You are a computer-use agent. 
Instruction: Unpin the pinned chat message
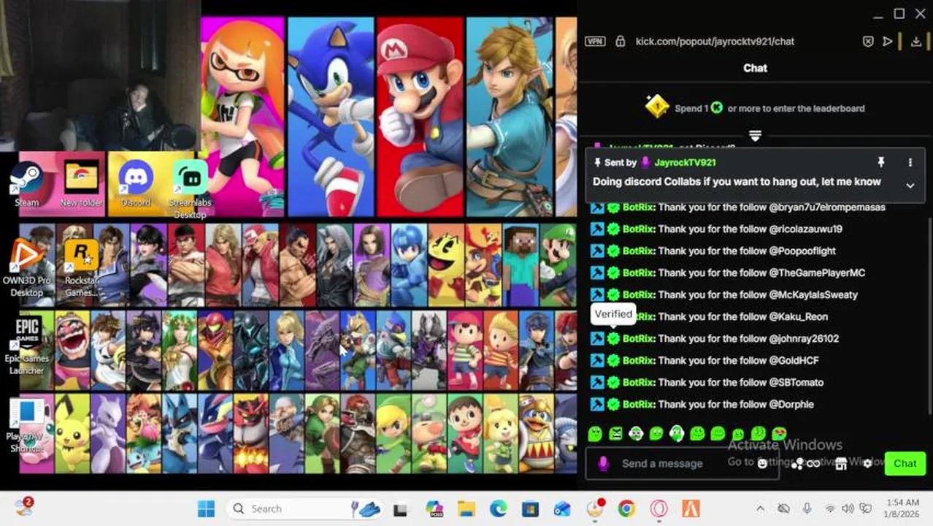click(880, 162)
